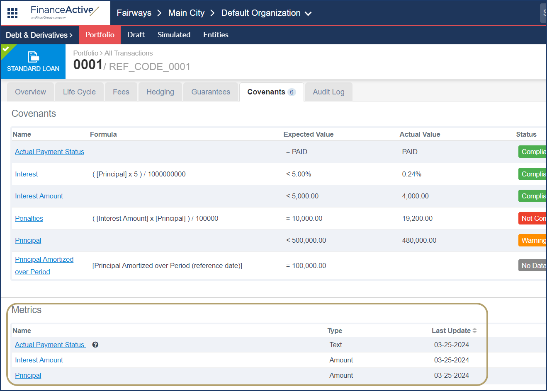Viewport: 547px width, 391px height.
Task: Click help icon beside Actual Payment Status
Action: click(x=95, y=345)
